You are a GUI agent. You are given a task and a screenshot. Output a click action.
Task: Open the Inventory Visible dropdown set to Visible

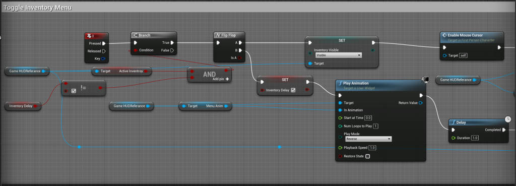[338, 55]
